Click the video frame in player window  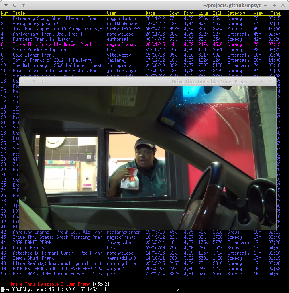148,158
